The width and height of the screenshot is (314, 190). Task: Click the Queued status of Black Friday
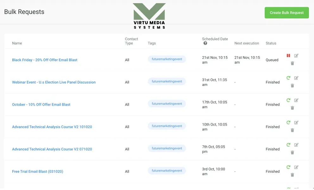[x=272, y=60]
